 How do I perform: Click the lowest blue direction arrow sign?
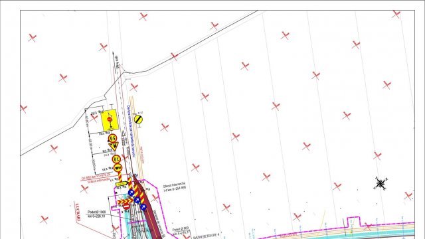click(x=143, y=207)
